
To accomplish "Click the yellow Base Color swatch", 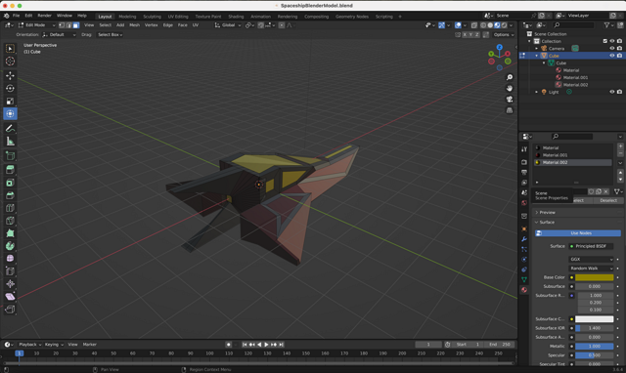I will [594, 277].
